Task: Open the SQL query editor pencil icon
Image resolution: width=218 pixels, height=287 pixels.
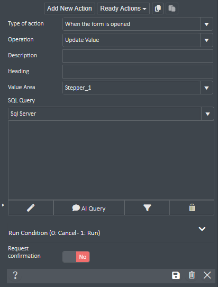Action: (x=31, y=208)
